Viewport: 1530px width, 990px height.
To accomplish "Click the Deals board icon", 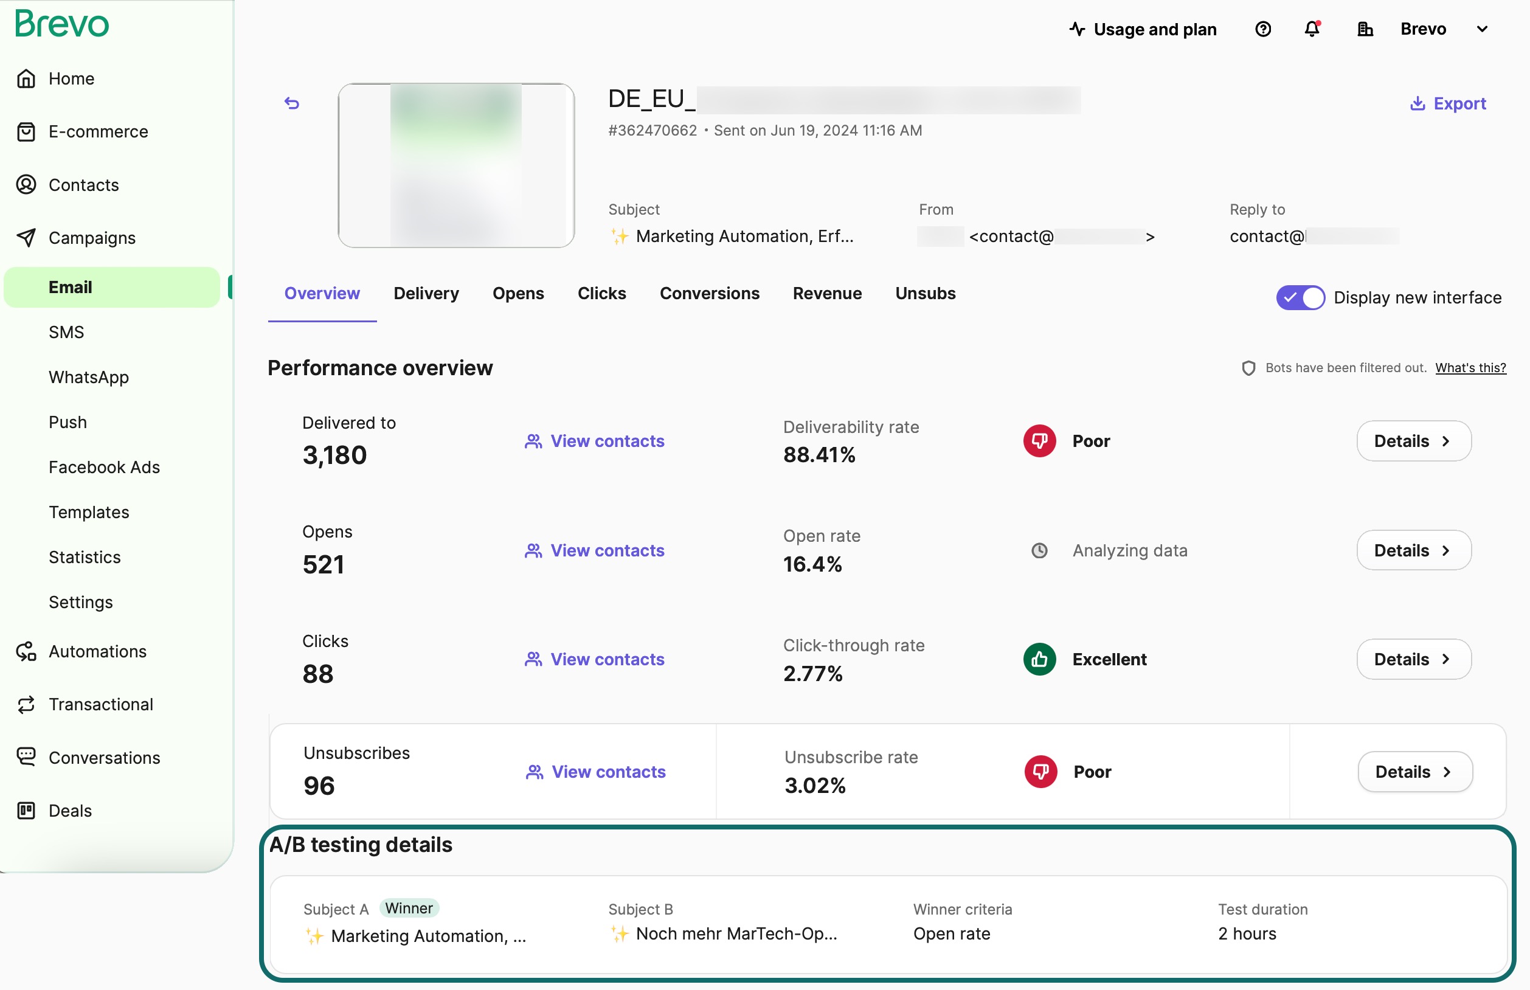I will tap(26, 811).
